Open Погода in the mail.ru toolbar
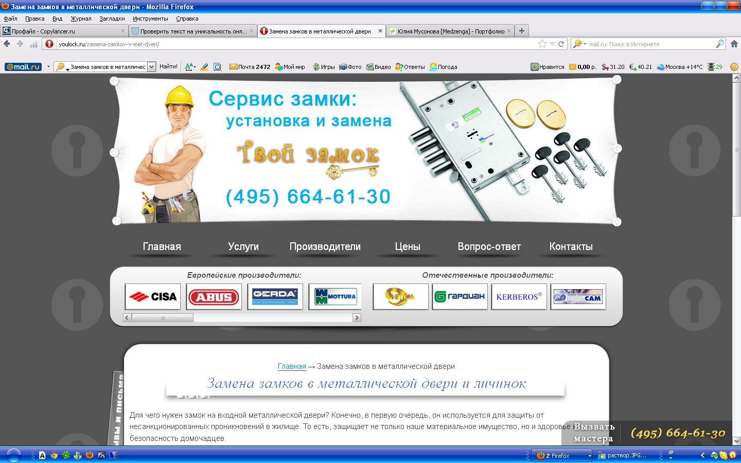The image size is (741, 463). pyautogui.click(x=443, y=67)
